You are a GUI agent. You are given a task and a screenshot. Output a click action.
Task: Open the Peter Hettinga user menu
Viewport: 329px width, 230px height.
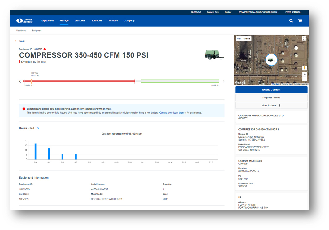293,12
